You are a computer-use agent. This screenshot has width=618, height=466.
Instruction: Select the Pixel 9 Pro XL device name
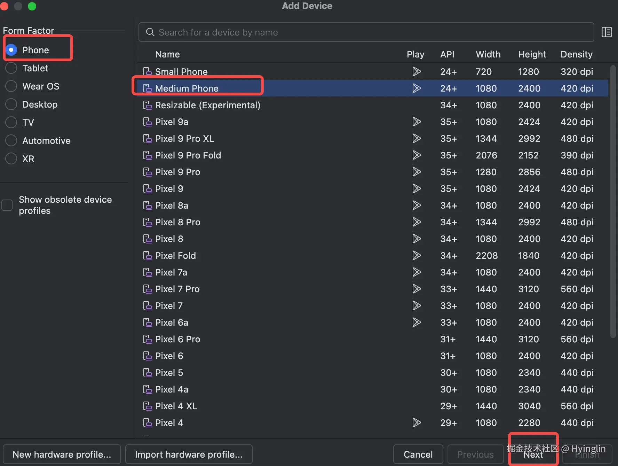click(x=184, y=139)
